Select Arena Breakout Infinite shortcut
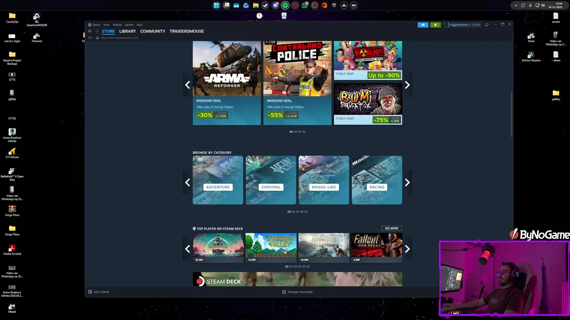The height and width of the screenshot is (320, 570). [x=12, y=135]
